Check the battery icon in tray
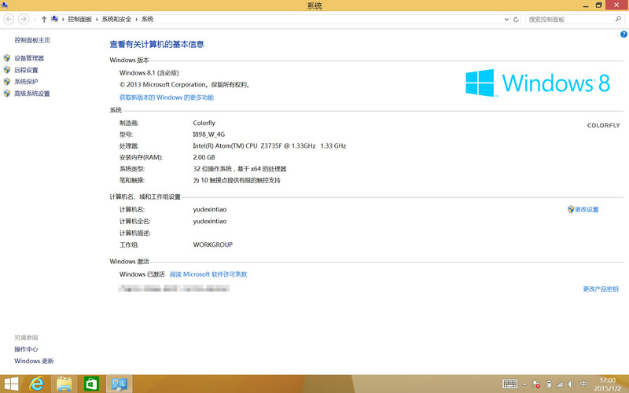This screenshot has height=393, width=629. pyautogui.click(x=549, y=384)
